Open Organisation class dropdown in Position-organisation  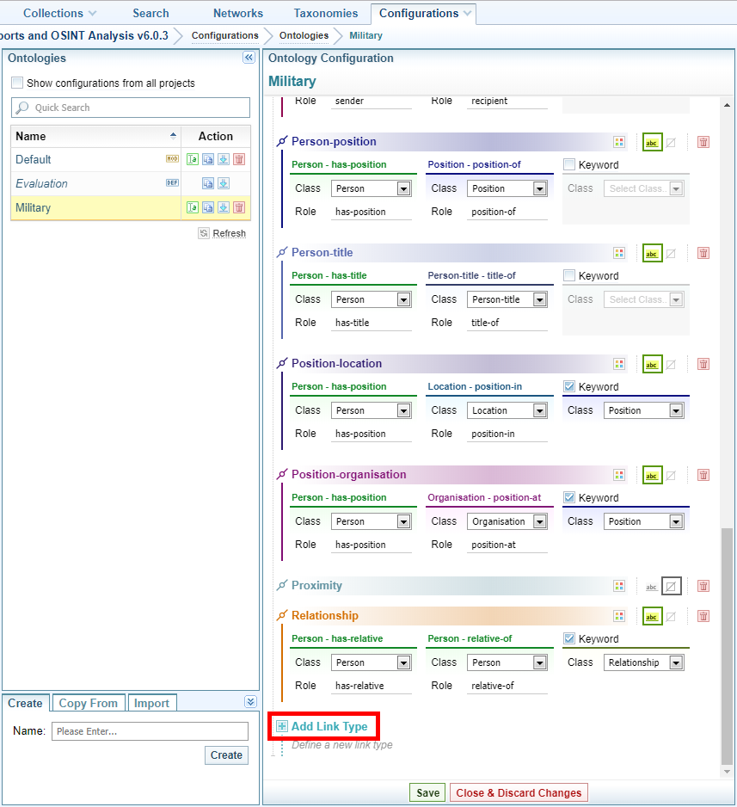click(x=539, y=521)
